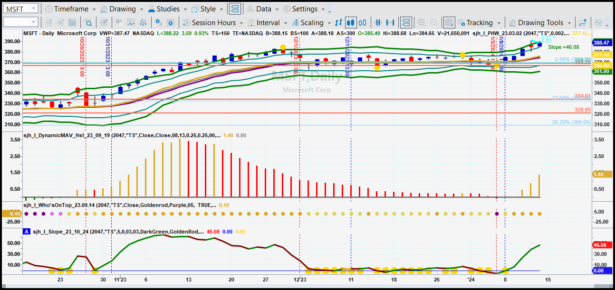Open the Style menu
Image resolution: width=615 pixels, height=290 pixels.
tap(207, 9)
